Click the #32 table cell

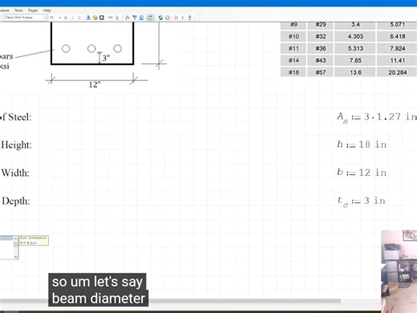pyautogui.click(x=321, y=36)
